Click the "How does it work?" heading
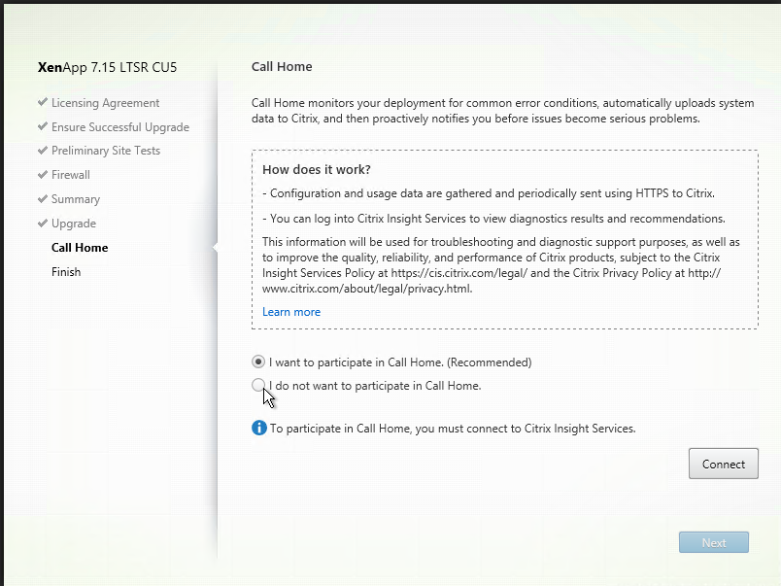 coord(317,169)
